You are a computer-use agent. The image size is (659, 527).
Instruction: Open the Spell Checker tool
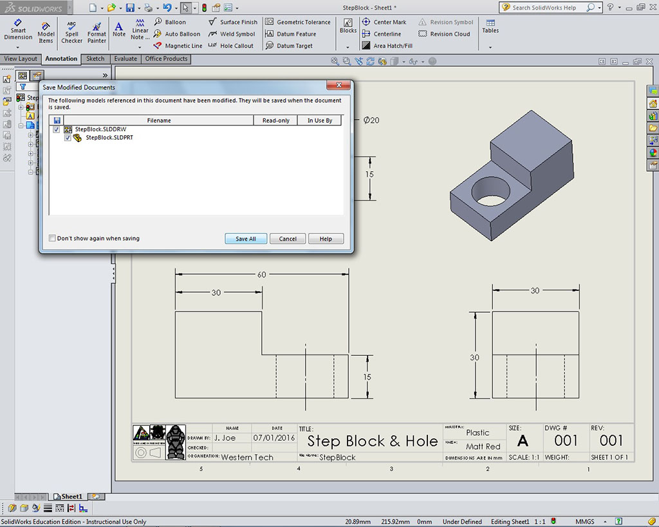[x=71, y=33]
